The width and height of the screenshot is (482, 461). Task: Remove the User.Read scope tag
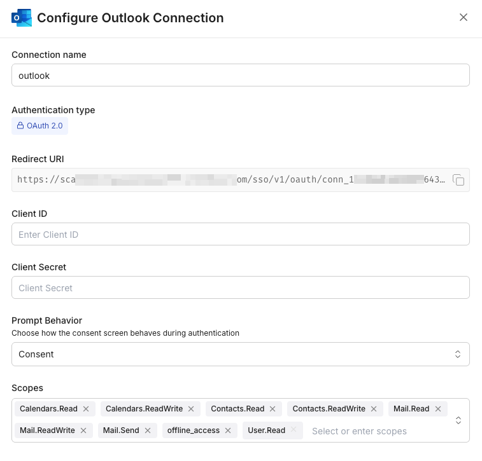coord(294,430)
